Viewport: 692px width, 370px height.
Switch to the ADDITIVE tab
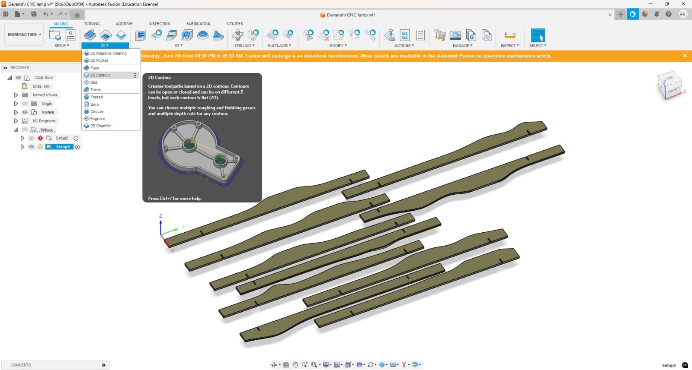point(124,24)
